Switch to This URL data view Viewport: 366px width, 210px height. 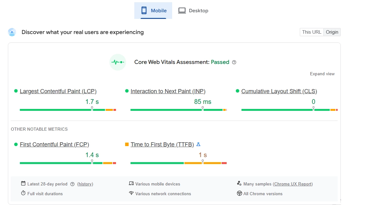[311, 32]
